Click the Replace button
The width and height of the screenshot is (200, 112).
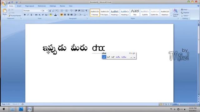click(185, 12)
